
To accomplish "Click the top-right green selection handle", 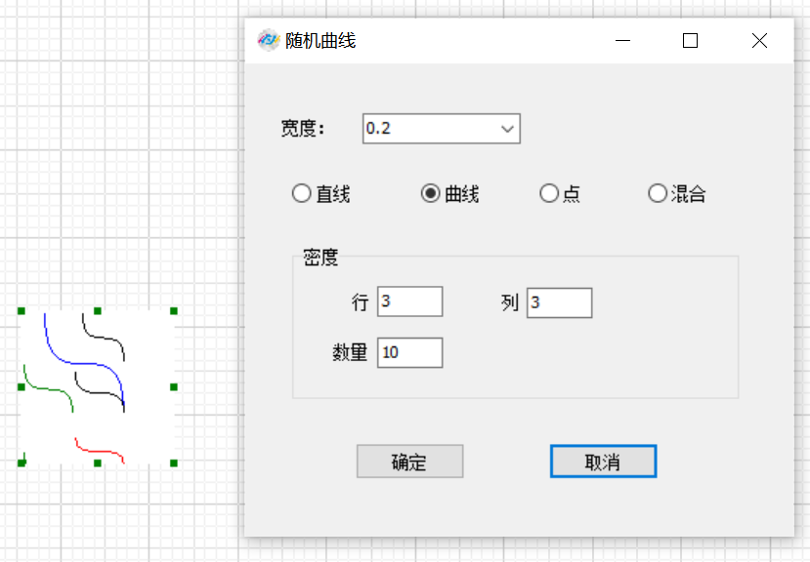I will (174, 310).
